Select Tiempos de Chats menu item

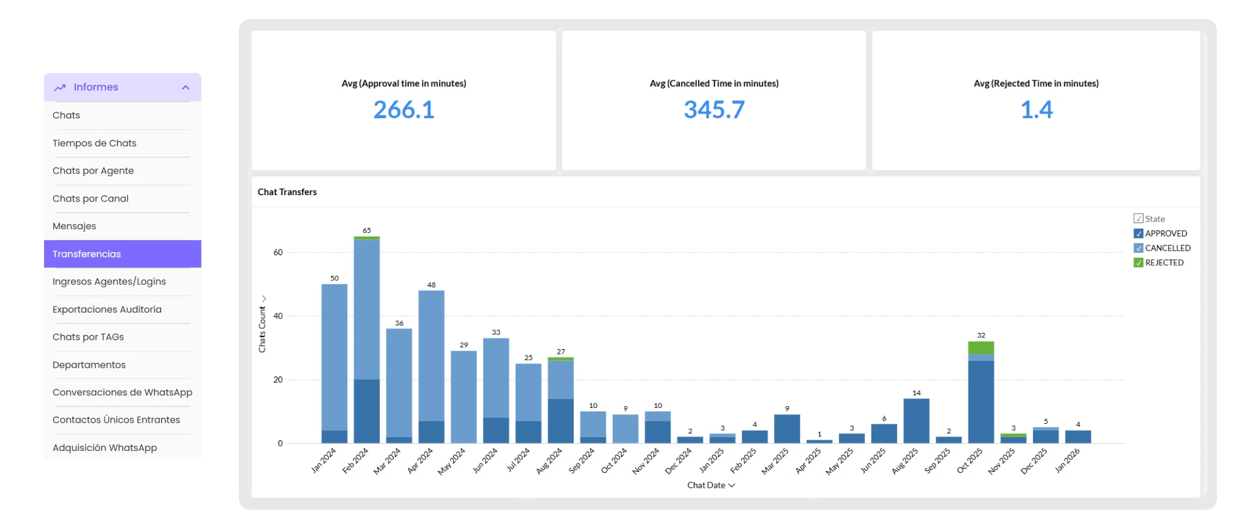pyautogui.click(x=94, y=143)
